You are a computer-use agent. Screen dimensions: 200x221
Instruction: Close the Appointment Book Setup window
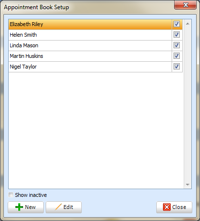[186, 5]
